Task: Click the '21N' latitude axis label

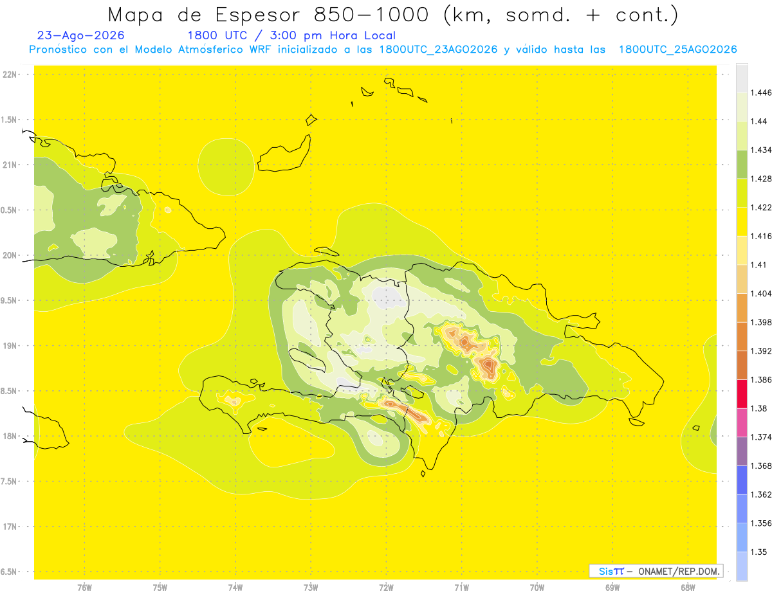Action: click(x=8, y=165)
